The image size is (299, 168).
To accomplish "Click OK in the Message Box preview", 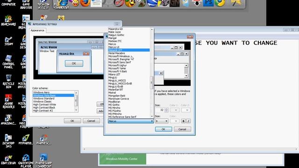I will 74,63.
